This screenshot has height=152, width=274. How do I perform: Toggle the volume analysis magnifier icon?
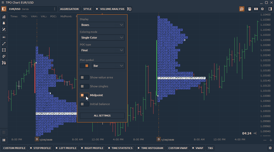[242, 9]
